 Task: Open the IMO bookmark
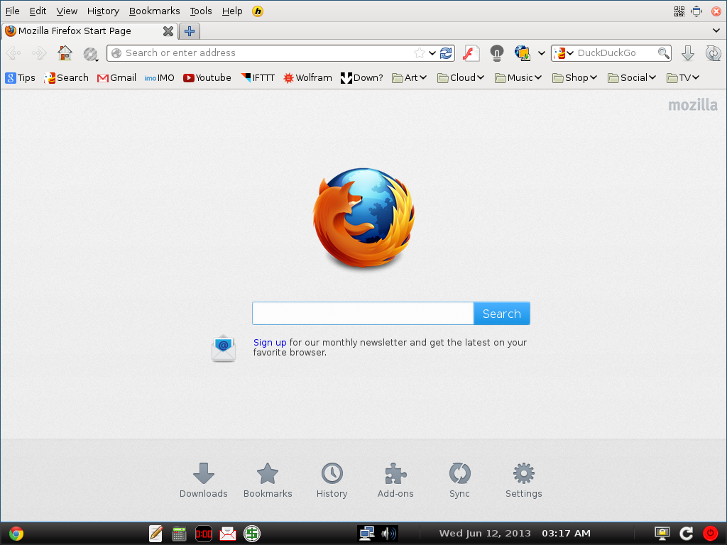click(160, 78)
